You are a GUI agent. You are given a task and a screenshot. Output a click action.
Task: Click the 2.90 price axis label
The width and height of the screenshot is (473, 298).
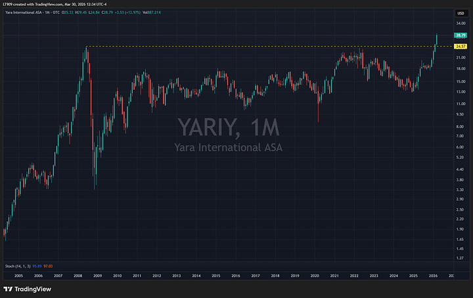[460, 200]
